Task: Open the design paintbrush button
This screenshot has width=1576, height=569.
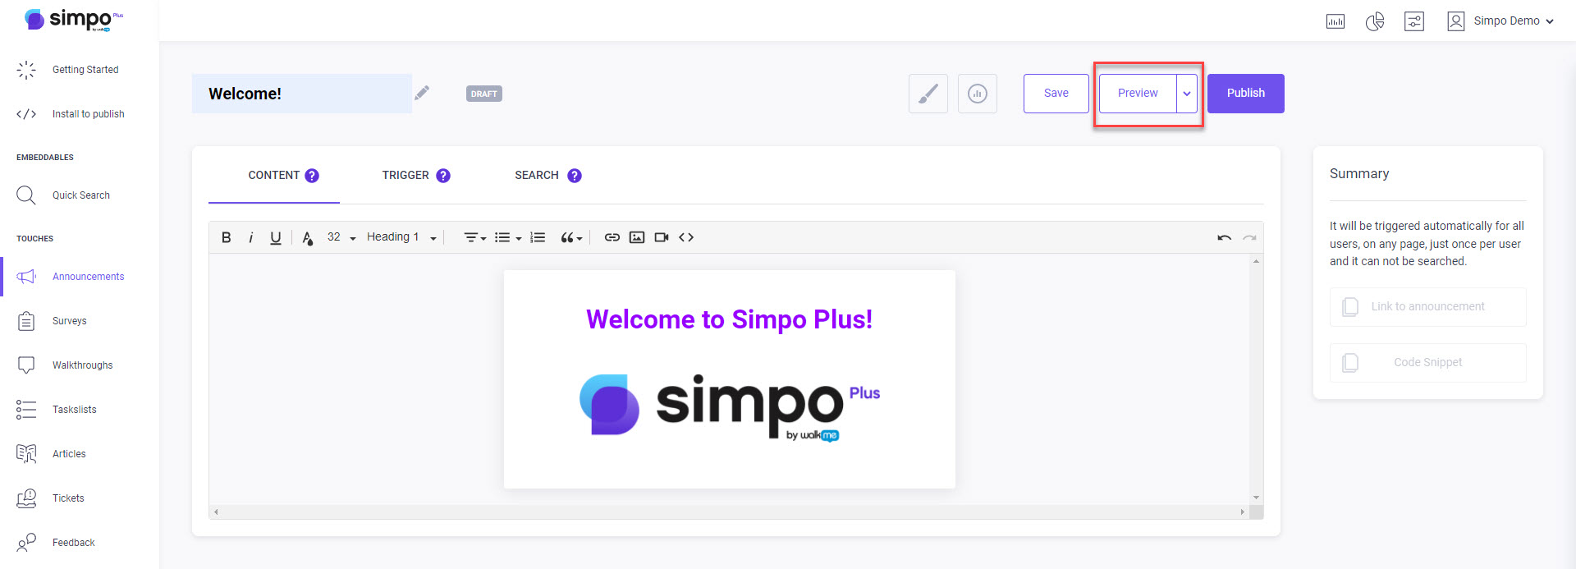Action: 928,94
